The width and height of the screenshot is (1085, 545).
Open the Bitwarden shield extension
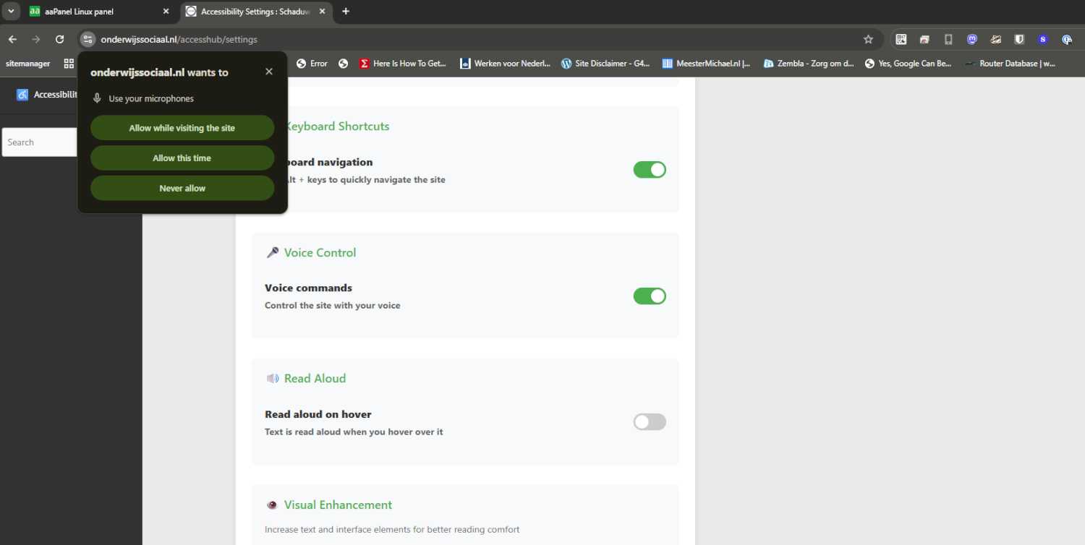[x=1019, y=40]
